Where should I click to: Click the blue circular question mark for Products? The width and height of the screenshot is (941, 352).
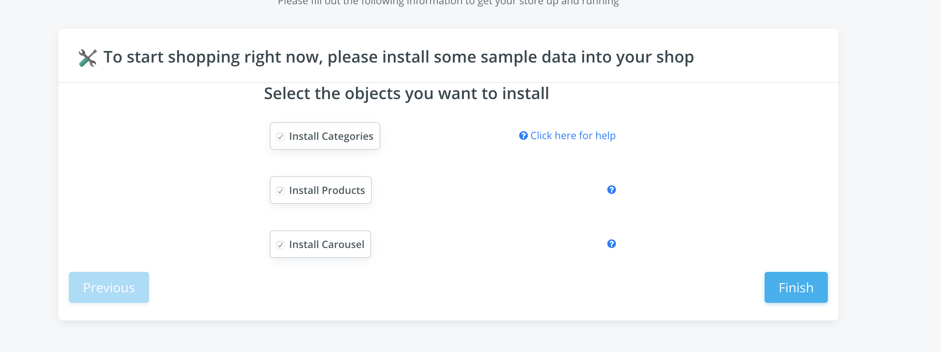(x=612, y=190)
